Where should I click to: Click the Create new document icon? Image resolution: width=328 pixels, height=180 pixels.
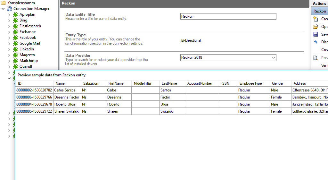pos(316,19)
